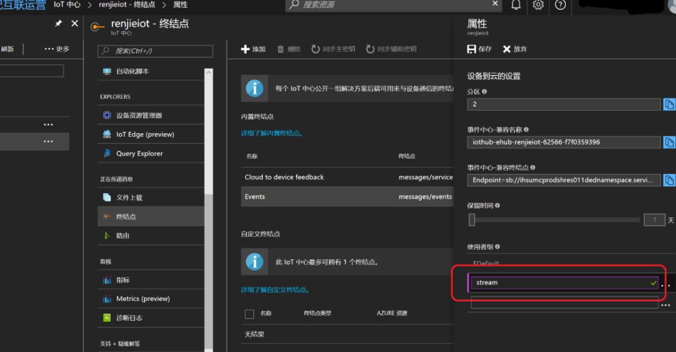Click the 路由 branch icon
676x352 pixels.
(x=107, y=235)
